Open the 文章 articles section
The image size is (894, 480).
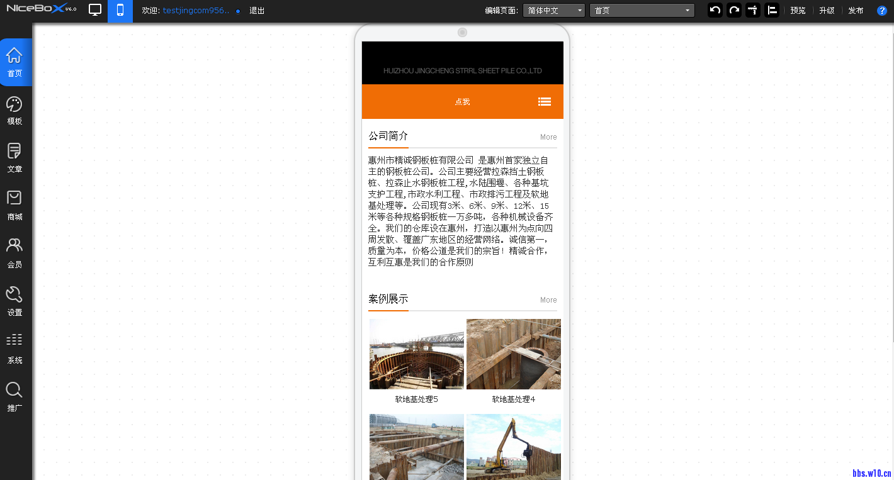click(x=14, y=159)
